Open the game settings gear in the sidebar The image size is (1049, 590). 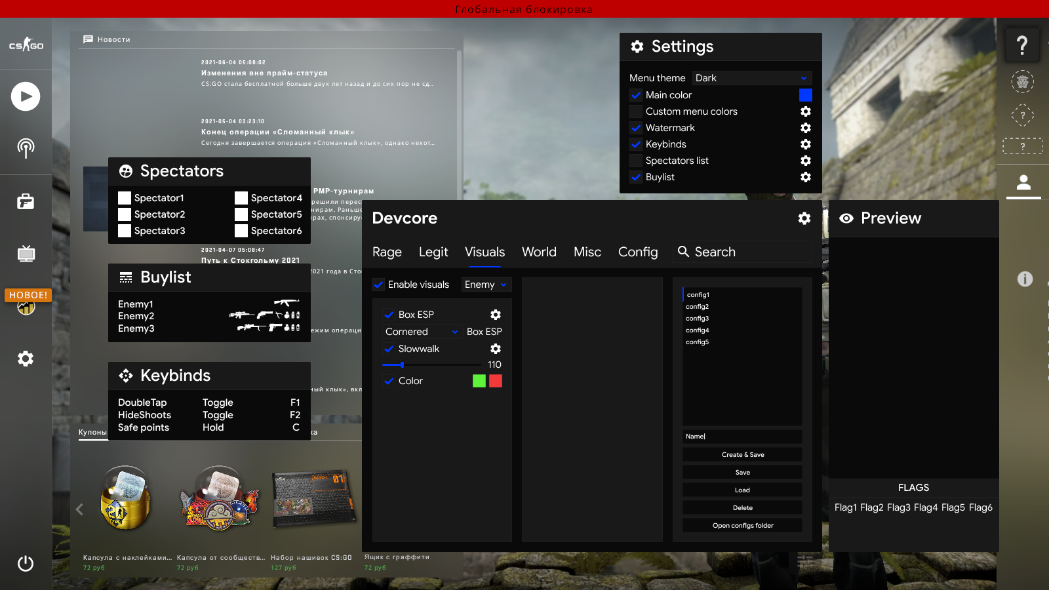tap(26, 359)
